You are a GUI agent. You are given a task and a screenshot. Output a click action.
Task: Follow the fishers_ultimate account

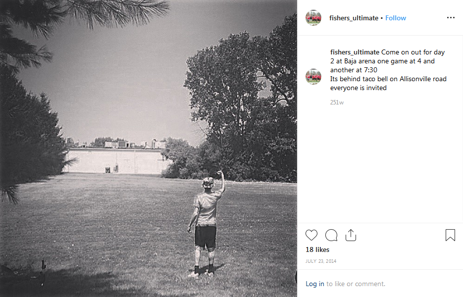pos(396,18)
